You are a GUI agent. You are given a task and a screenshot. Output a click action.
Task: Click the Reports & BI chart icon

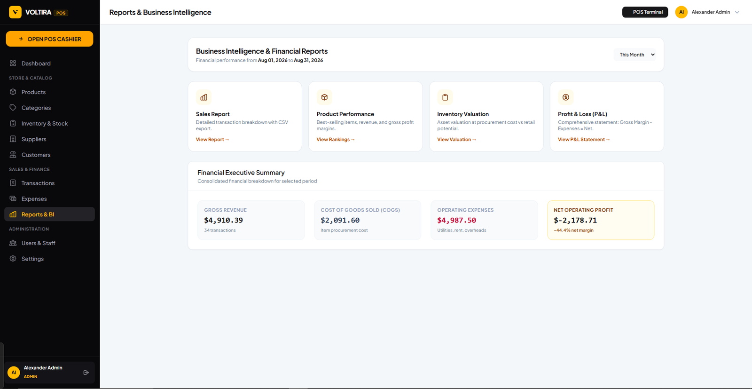(x=13, y=214)
